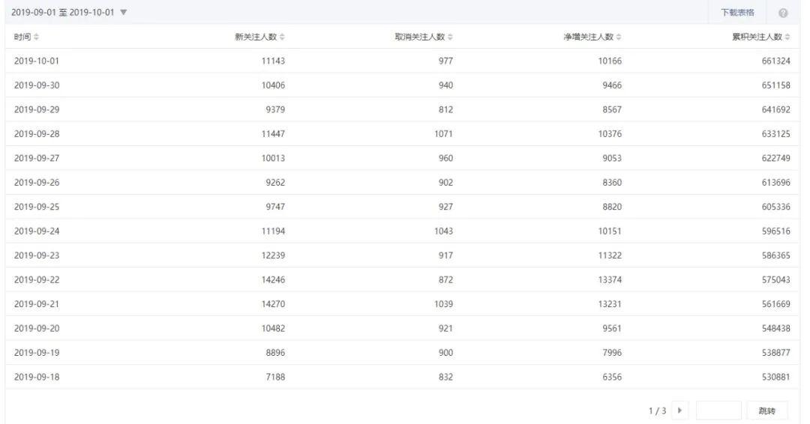The width and height of the screenshot is (810, 424).
Task: Go to next page using arrow icon
Action: 680,411
